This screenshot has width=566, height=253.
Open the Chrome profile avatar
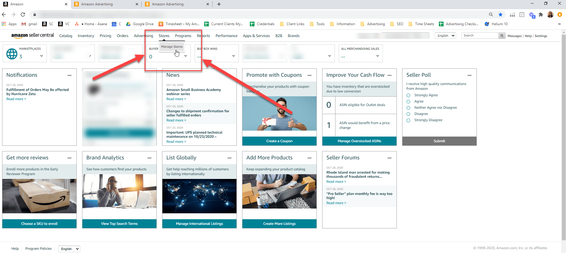[x=550, y=15]
